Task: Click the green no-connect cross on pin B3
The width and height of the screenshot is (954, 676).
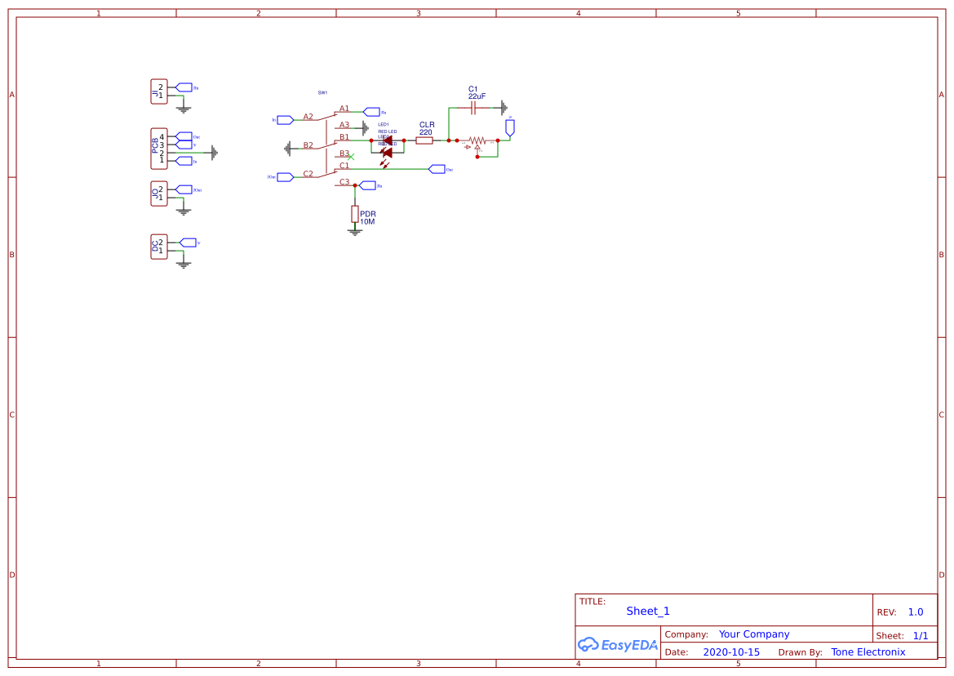Action: (350, 157)
